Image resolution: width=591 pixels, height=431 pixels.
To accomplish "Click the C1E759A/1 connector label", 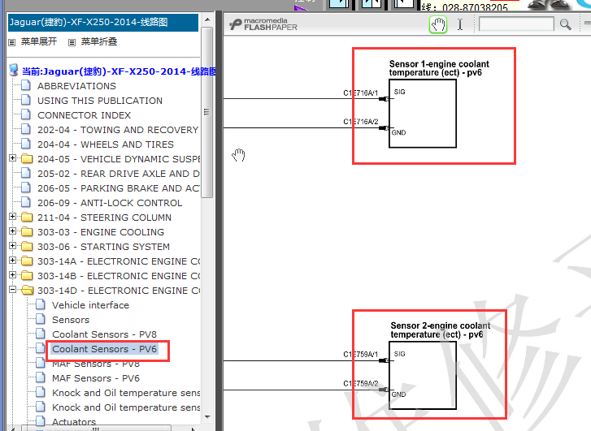I will pos(360,355).
